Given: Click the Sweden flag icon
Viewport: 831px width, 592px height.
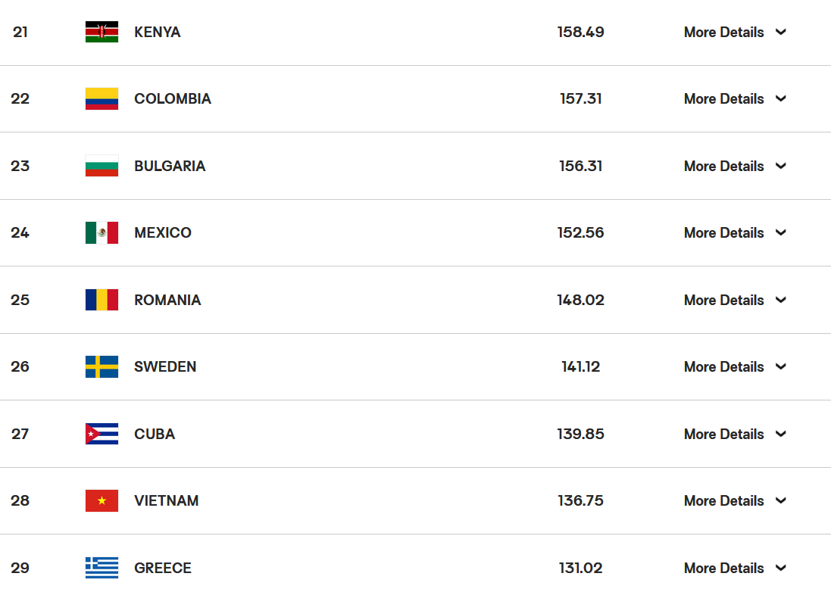Looking at the screenshot, I should click(x=102, y=366).
